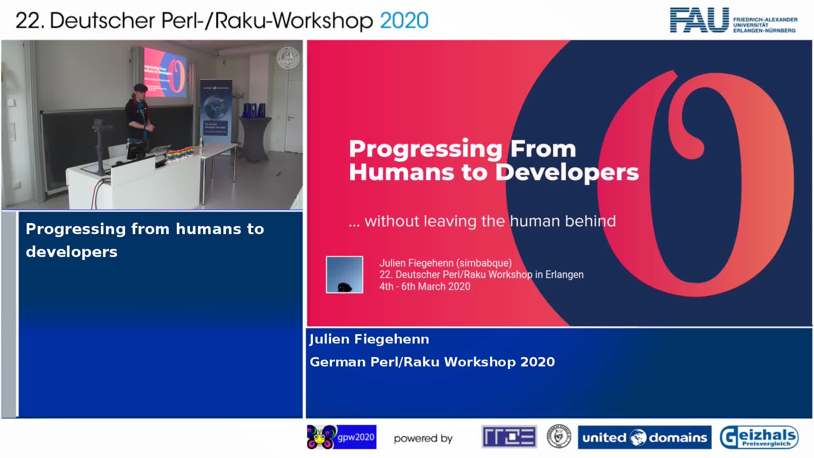The height and width of the screenshot is (458, 814).
Task: Click the Progressing From Humans to Developers slide title
Action: [x=493, y=160]
